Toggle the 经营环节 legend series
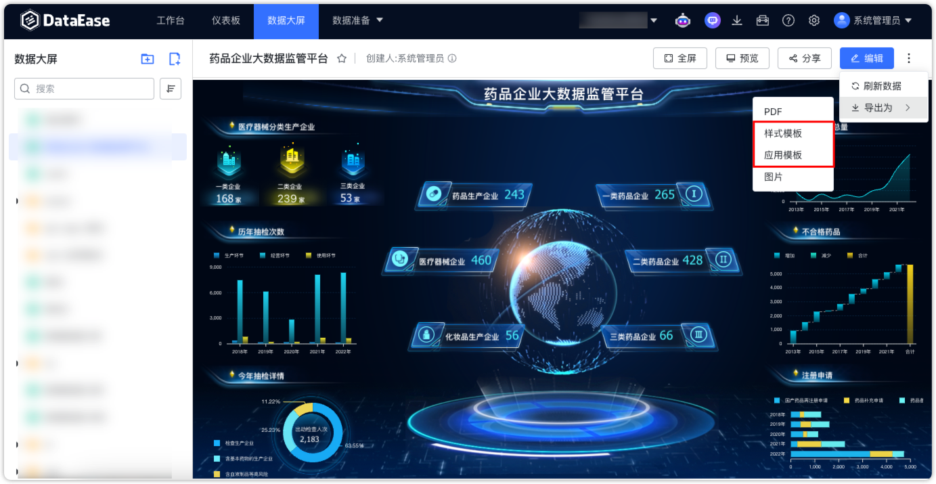 [275, 255]
